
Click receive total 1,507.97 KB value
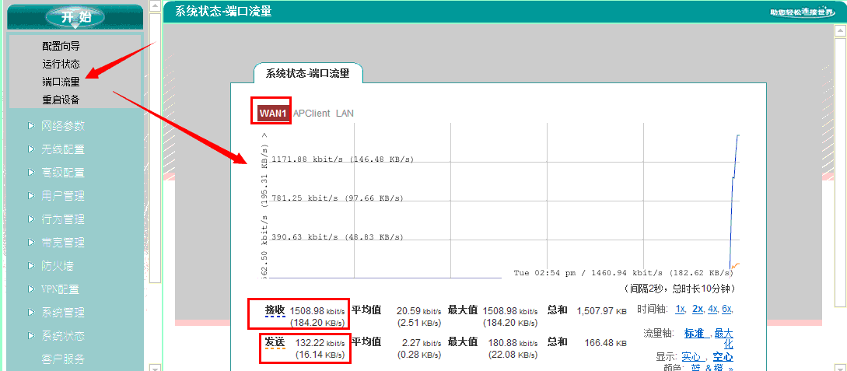(x=602, y=310)
